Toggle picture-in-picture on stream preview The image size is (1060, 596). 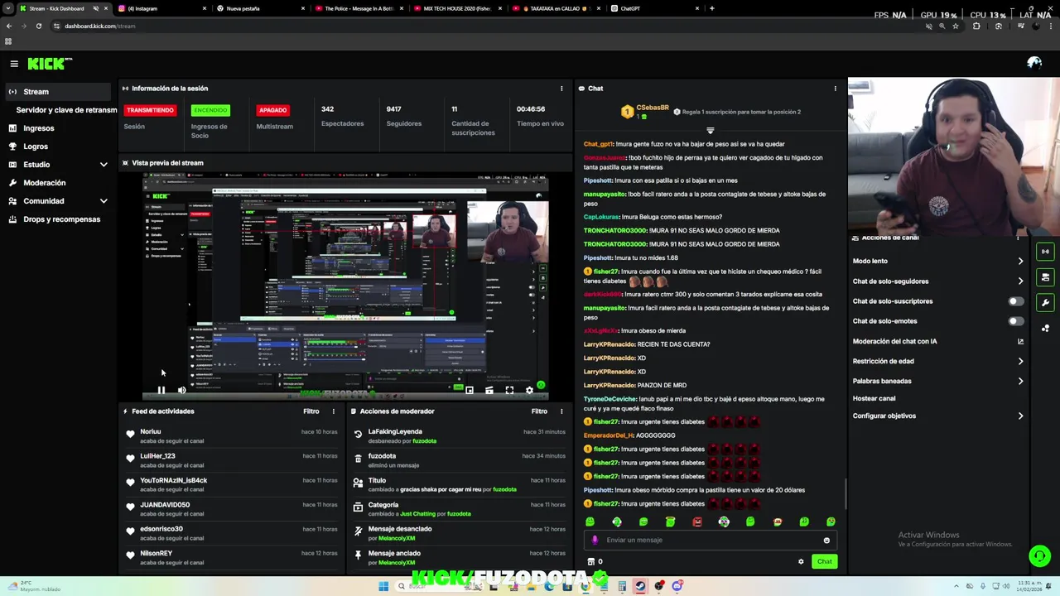(470, 390)
